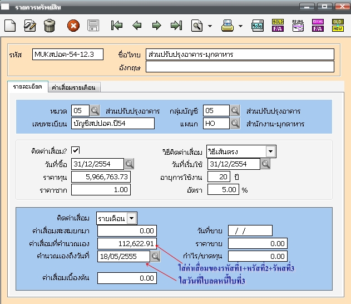
Task: Click the ราคาทุน cost input field
Action: pos(100,176)
